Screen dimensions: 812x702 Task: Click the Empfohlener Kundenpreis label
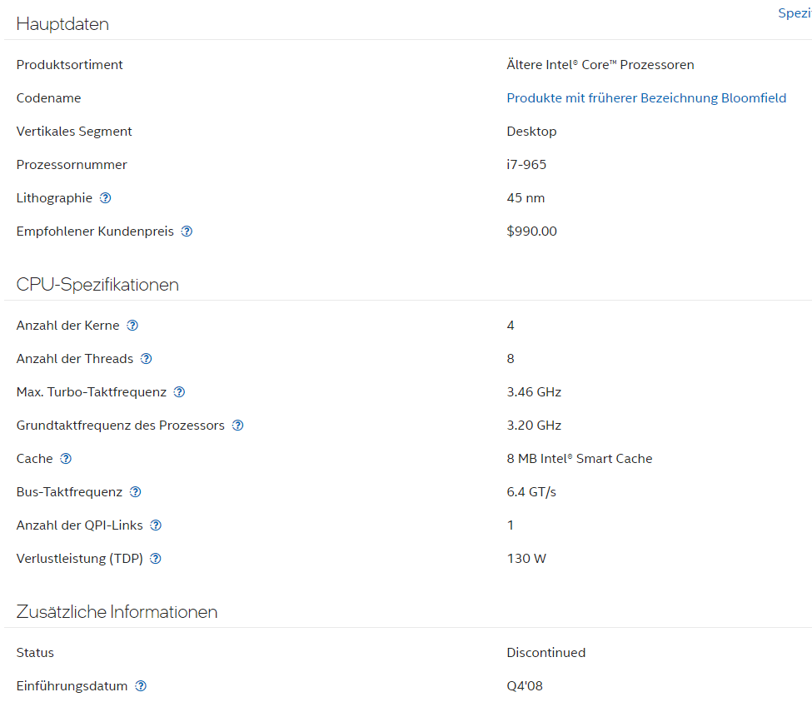tap(95, 232)
